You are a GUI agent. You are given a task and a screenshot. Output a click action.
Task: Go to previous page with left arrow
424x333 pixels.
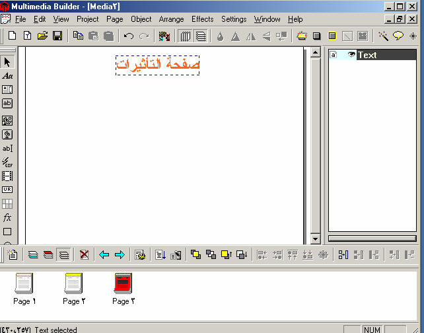104,255
